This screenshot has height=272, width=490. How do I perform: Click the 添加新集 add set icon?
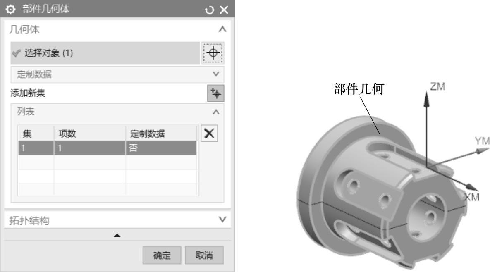pyautogui.click(x=215, y=93)
